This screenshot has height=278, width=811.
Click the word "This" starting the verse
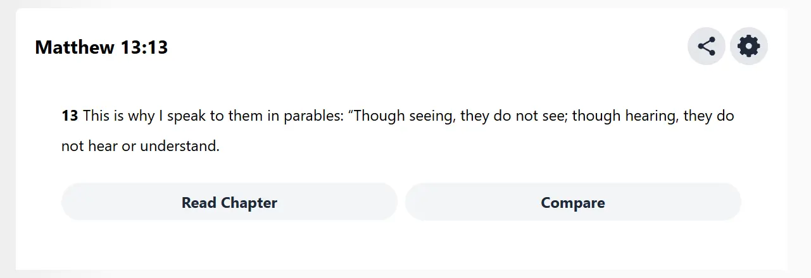[x=96, y=116]
